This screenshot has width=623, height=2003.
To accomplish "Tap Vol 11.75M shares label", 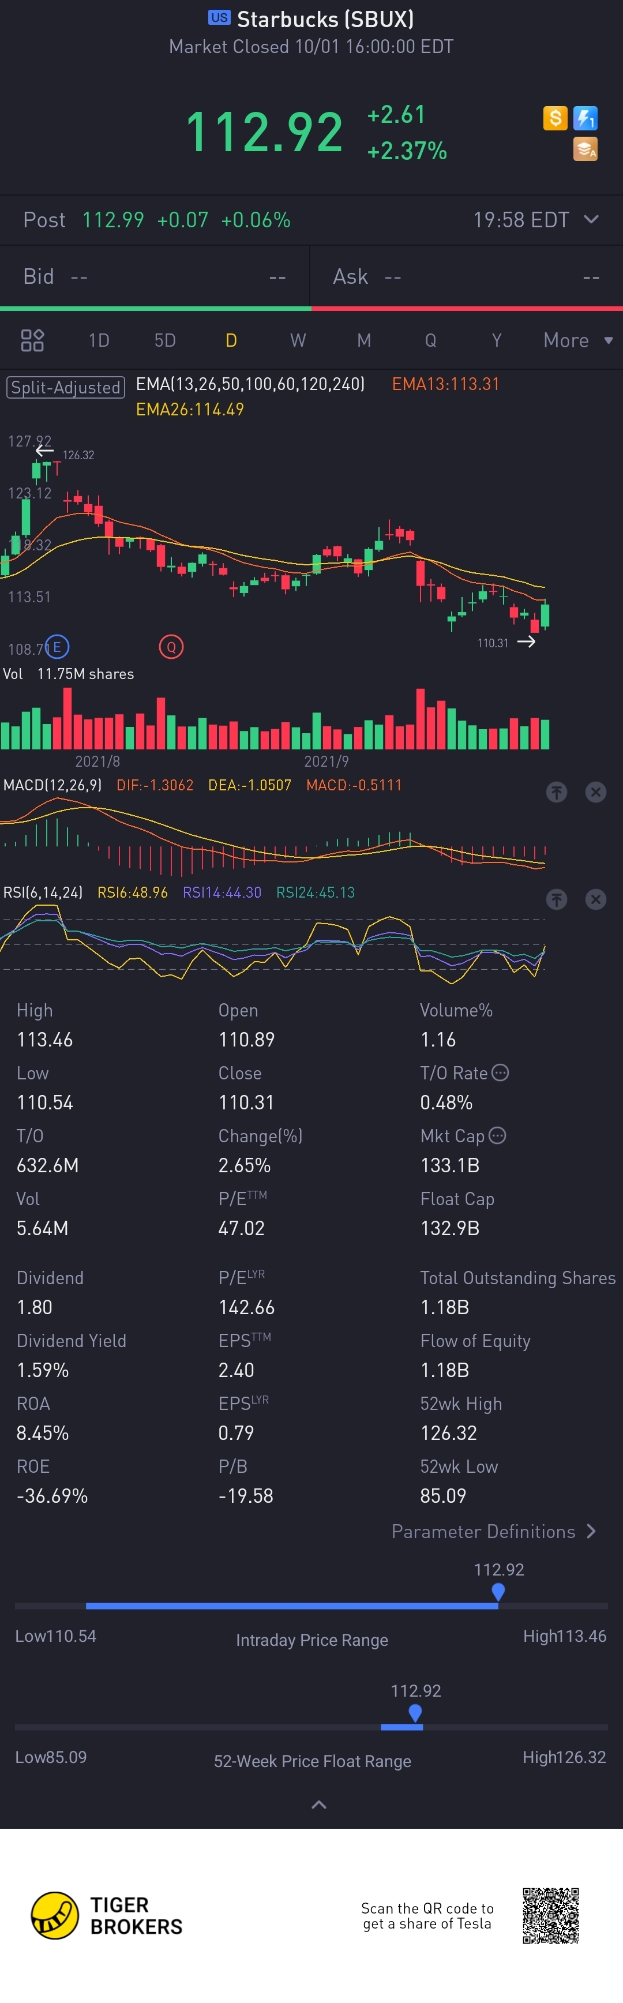I will tap(69, 674).
